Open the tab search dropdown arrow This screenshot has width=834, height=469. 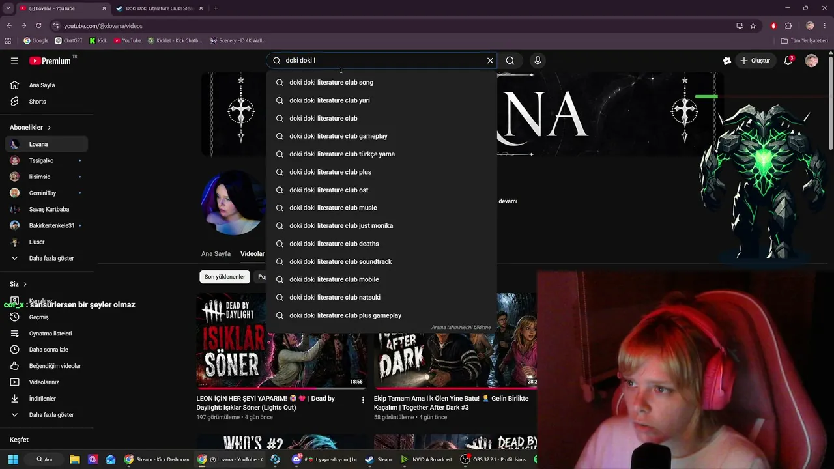(x=7, y=8)
